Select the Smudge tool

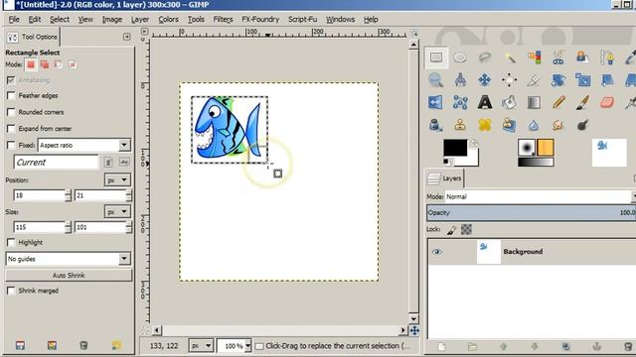point(558,125)
